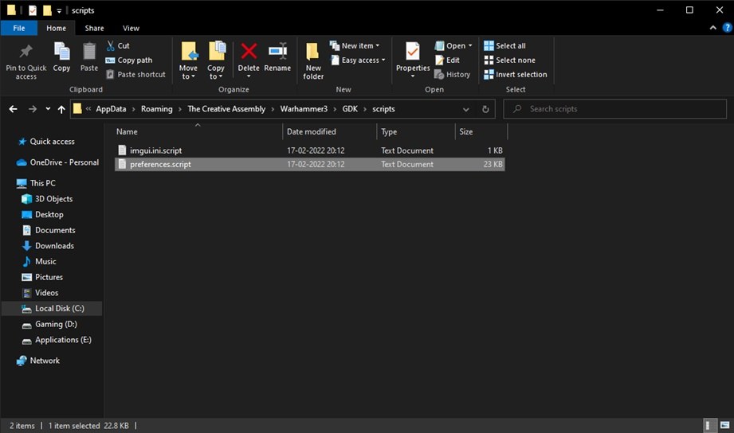Click the Pin to Quick access icon

[x=26, y=51]
